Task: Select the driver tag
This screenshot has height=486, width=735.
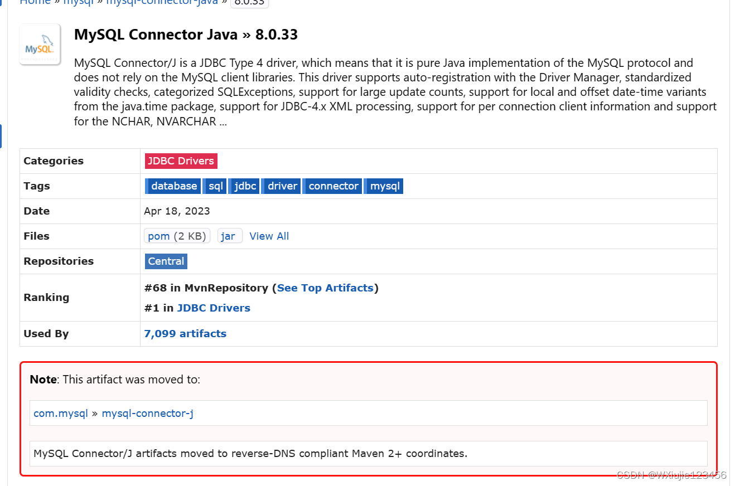Action: (x=281, y=186)
